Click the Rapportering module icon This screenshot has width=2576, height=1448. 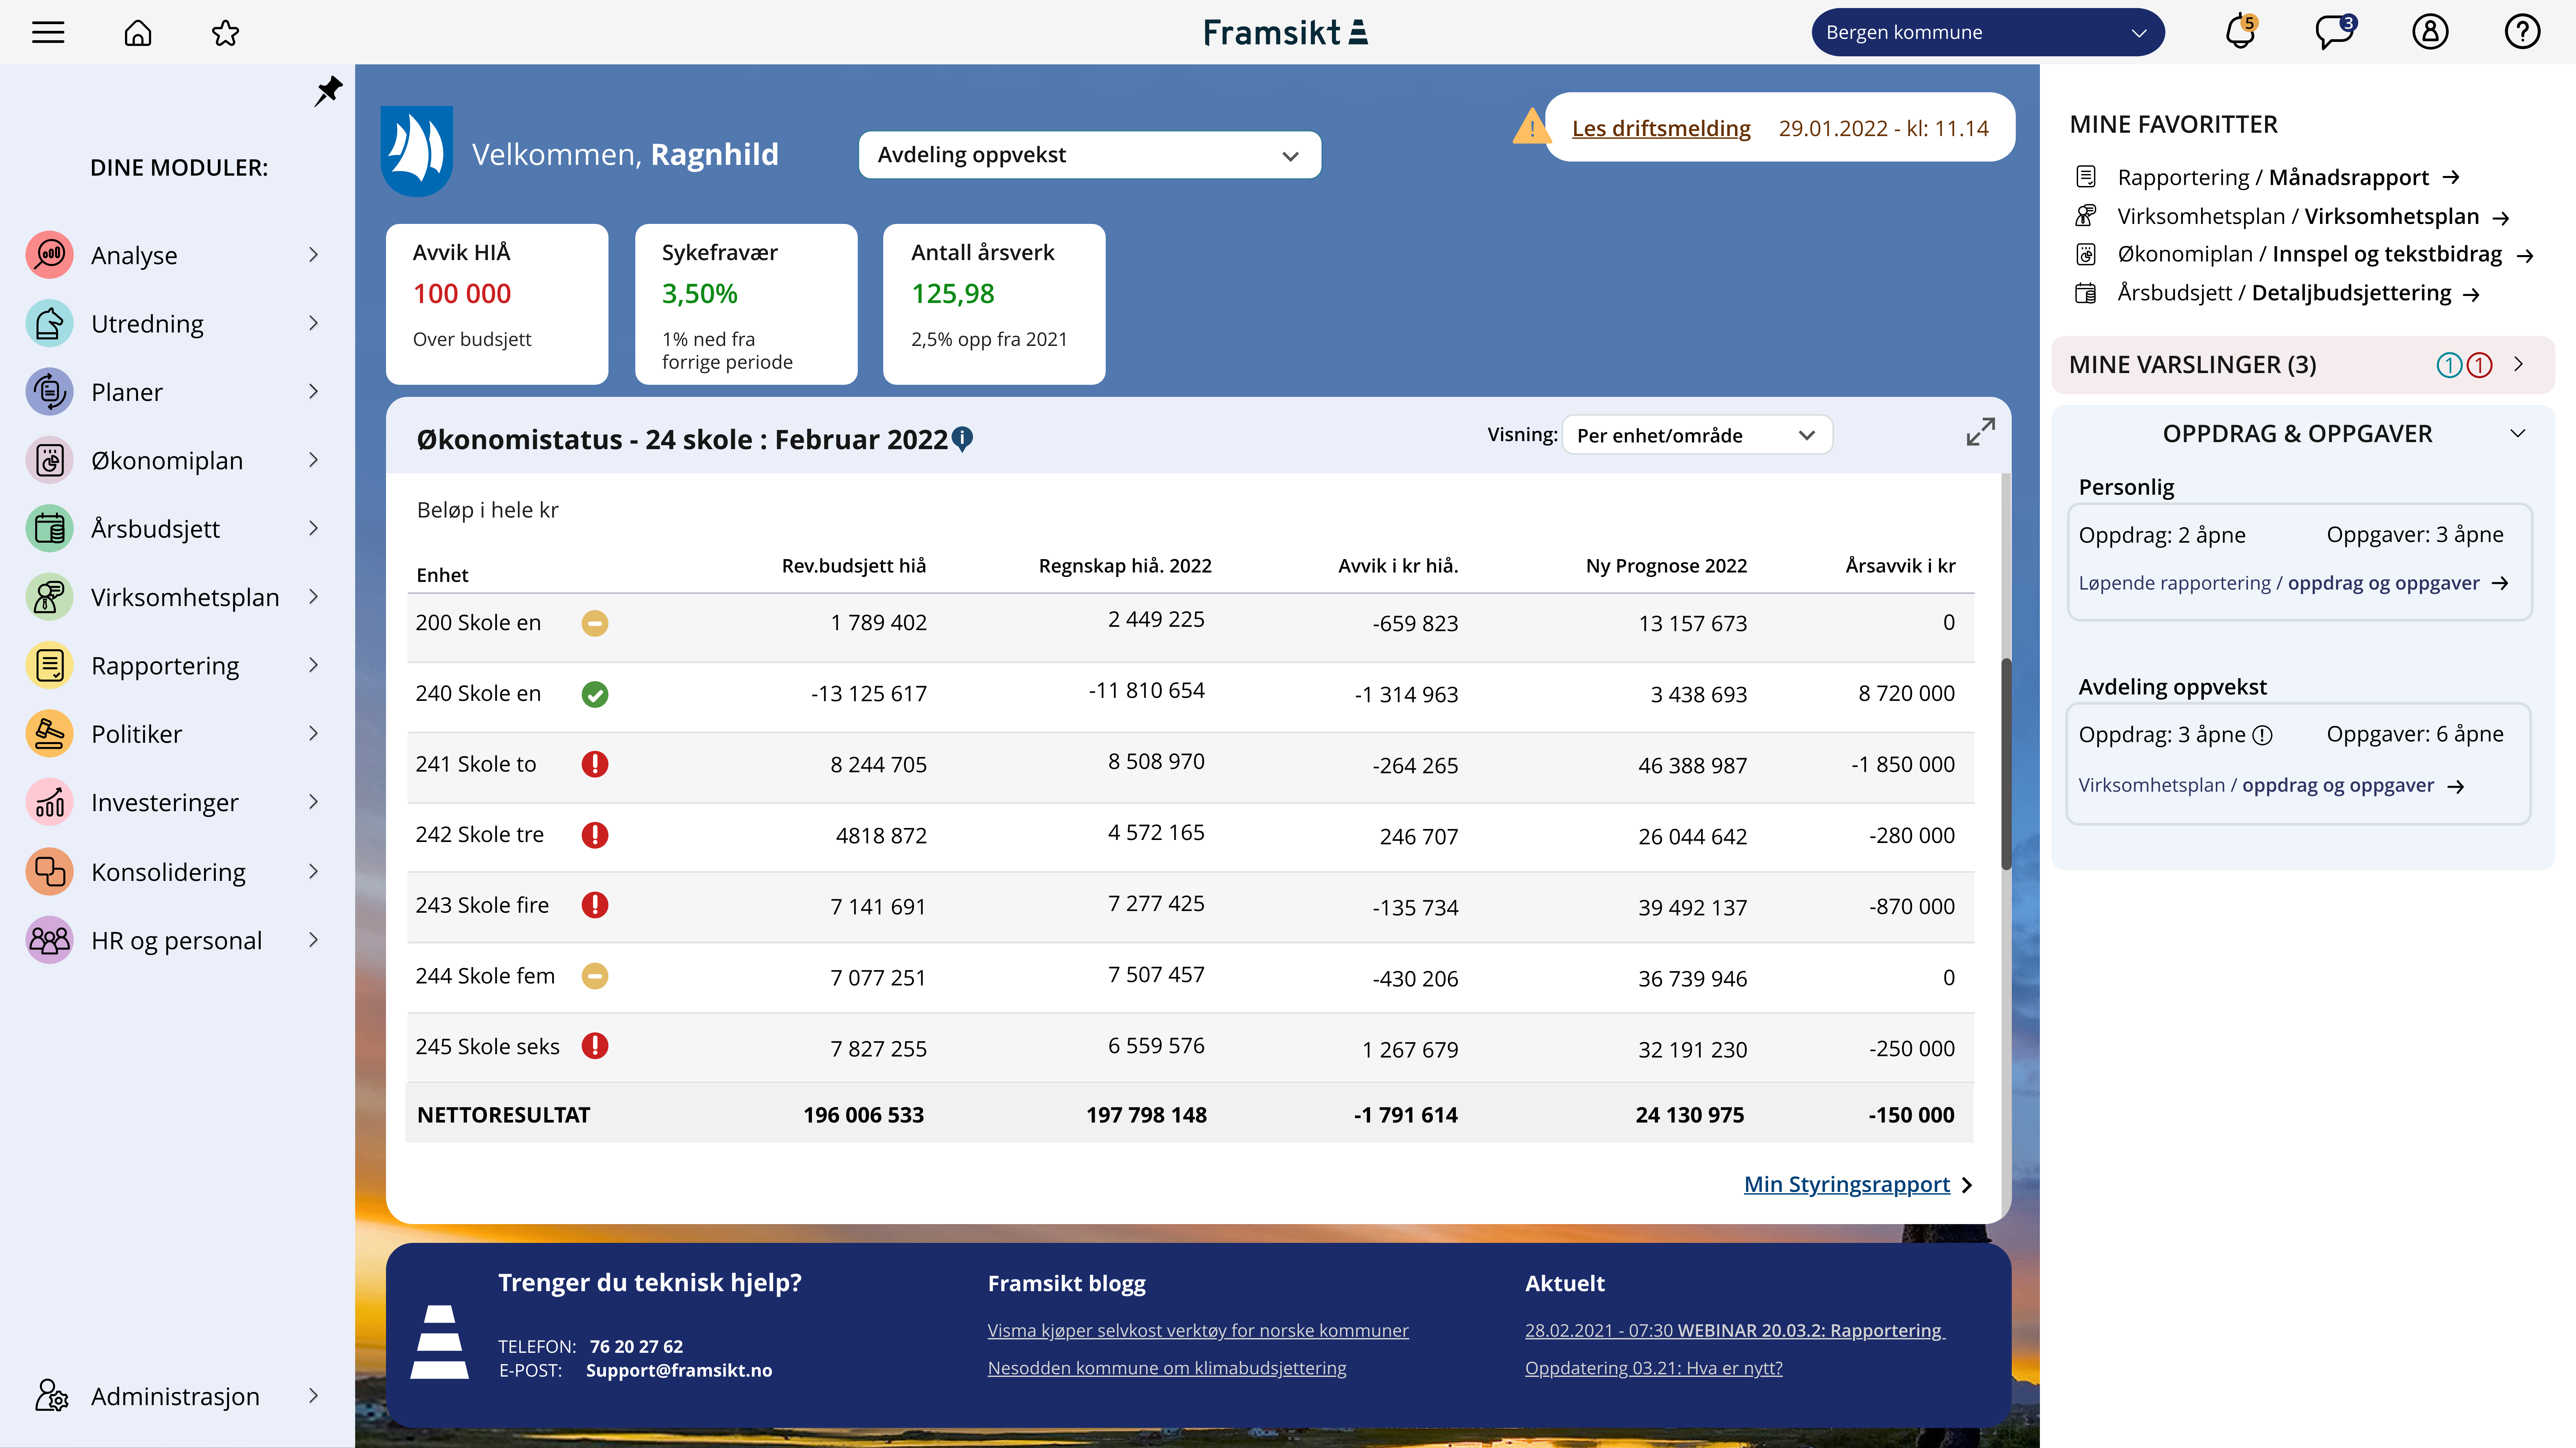(x=49, y=665)
